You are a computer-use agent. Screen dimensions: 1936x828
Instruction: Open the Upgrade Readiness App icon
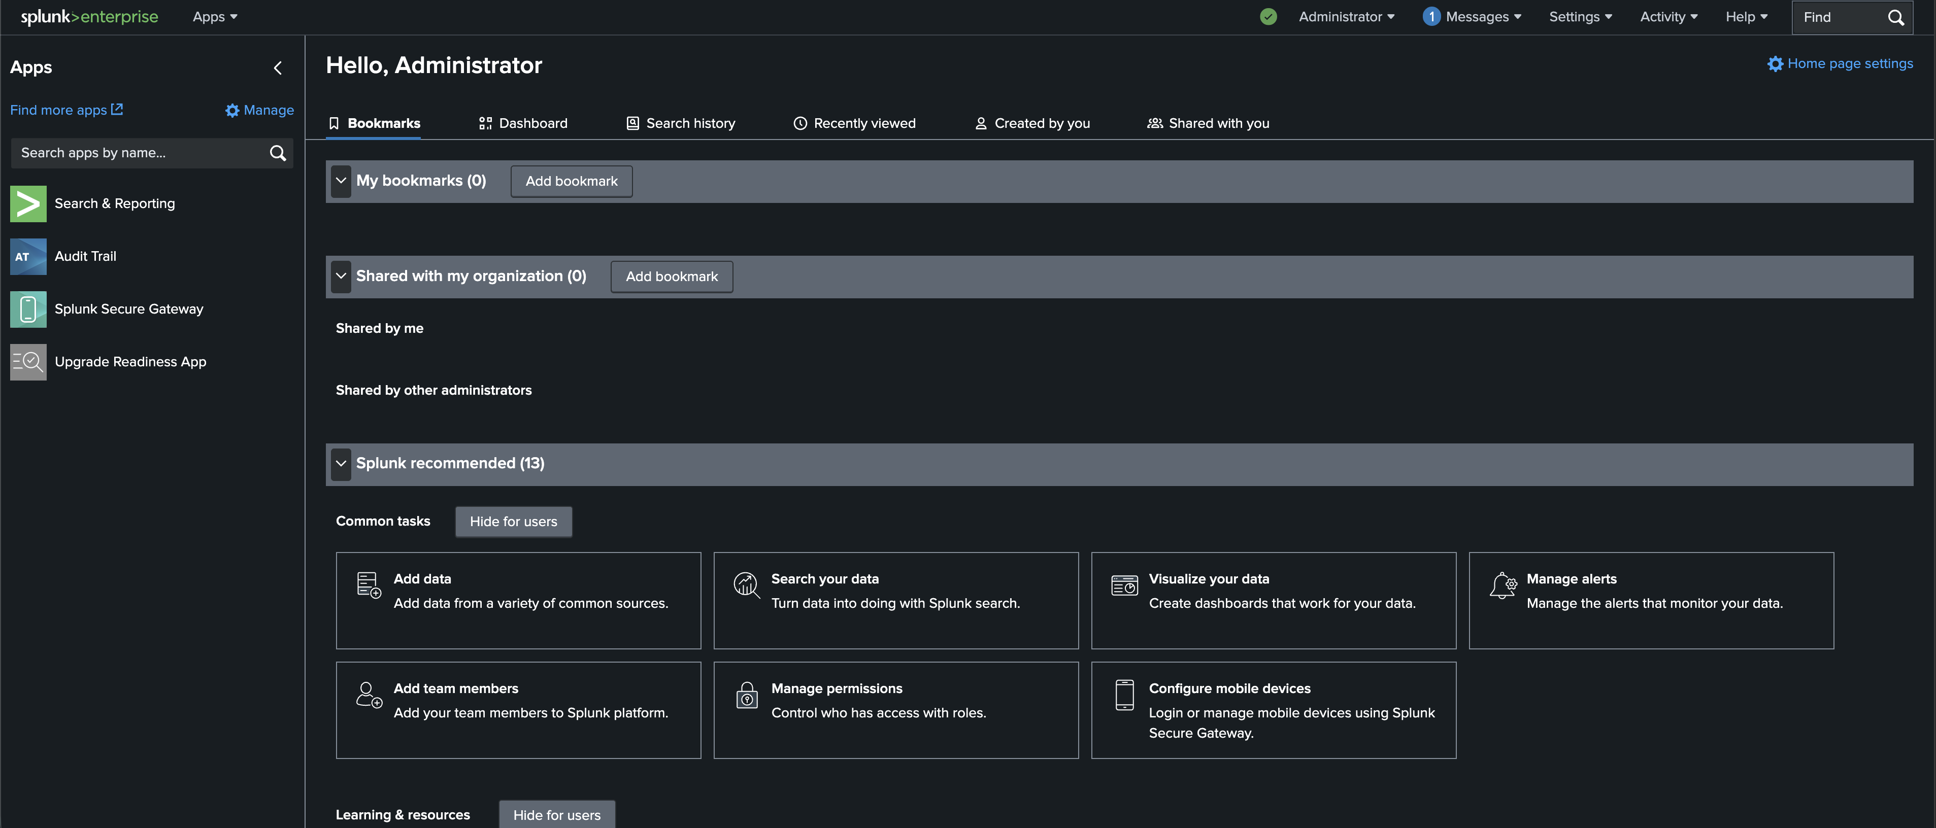point(28,361)
